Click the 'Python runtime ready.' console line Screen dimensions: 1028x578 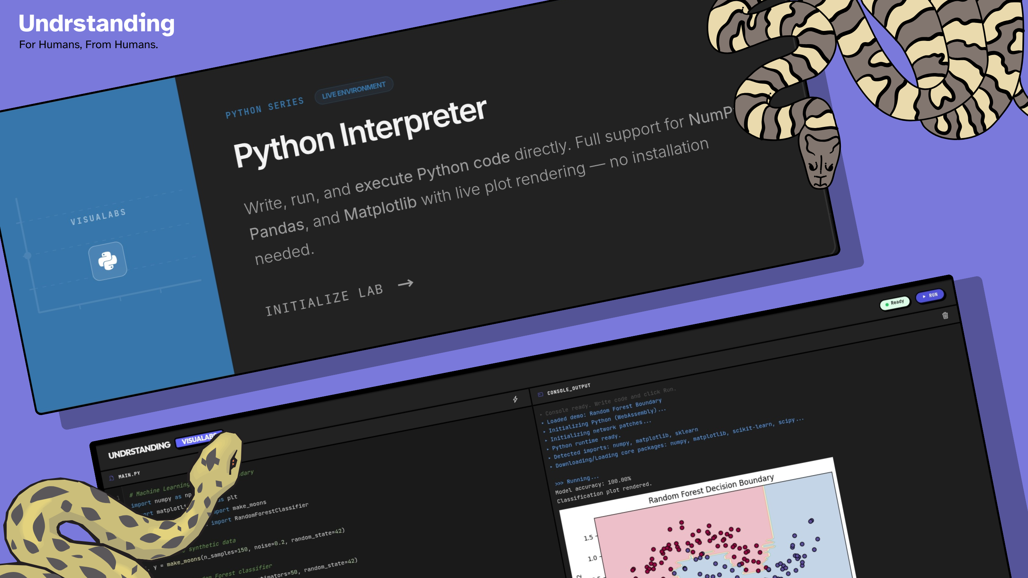point(583,442)
